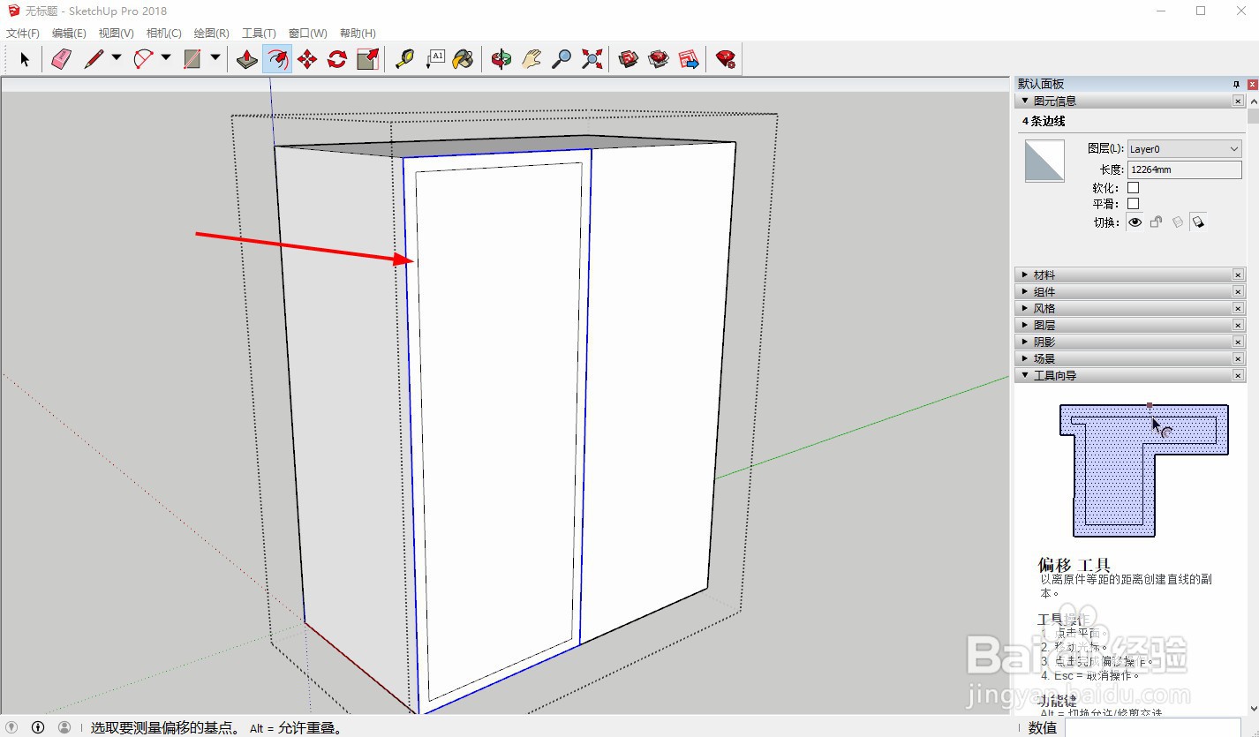This screenshot has width=1259, height=737.
Task: Click the geo-location status bar icon
Action: tap(11, 727)
